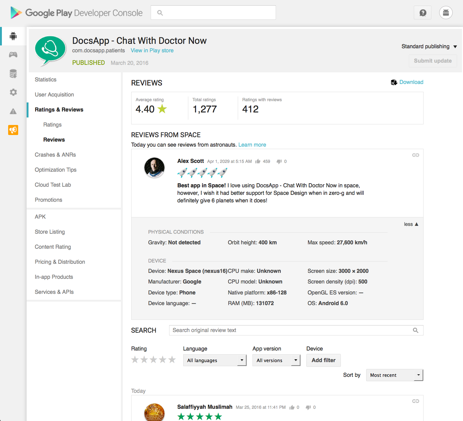Click the Download reviews icon

pyautogui.click(x=394, y=82)
